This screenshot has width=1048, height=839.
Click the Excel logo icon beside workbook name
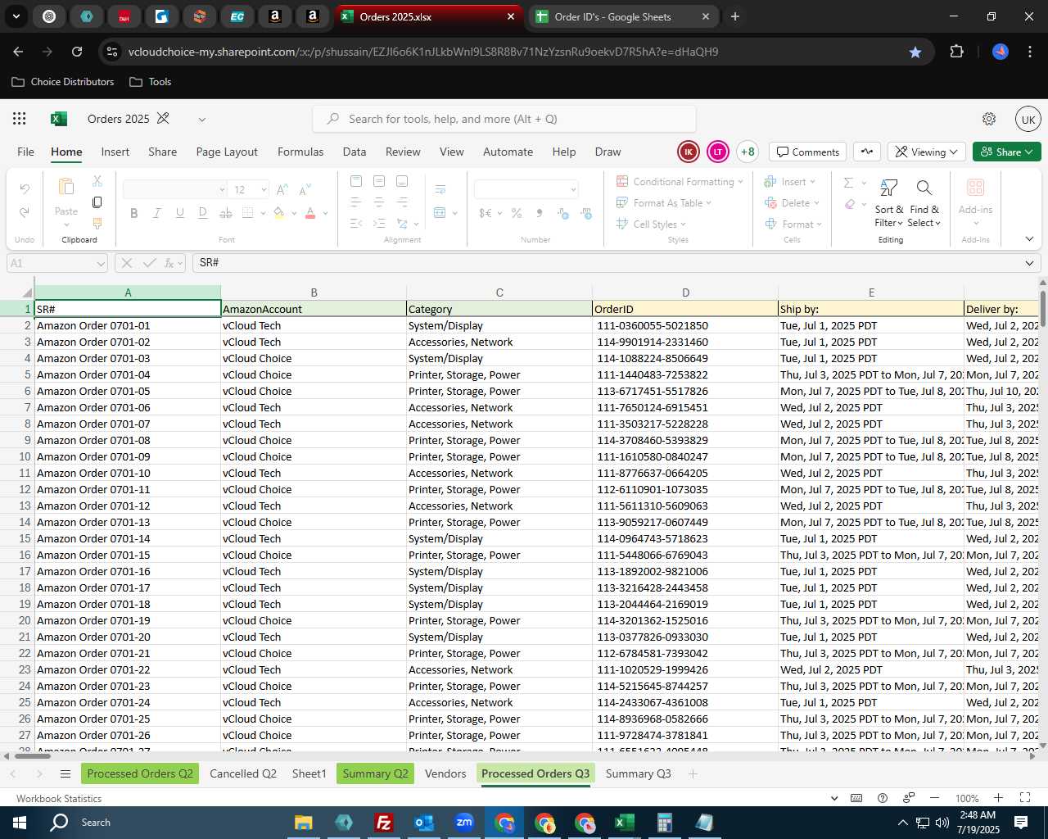58,119
